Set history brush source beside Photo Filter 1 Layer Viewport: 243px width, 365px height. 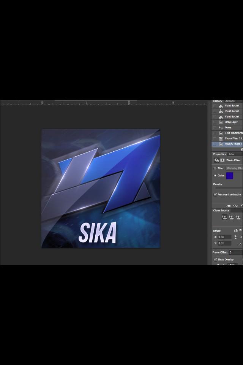click(214, 138)
